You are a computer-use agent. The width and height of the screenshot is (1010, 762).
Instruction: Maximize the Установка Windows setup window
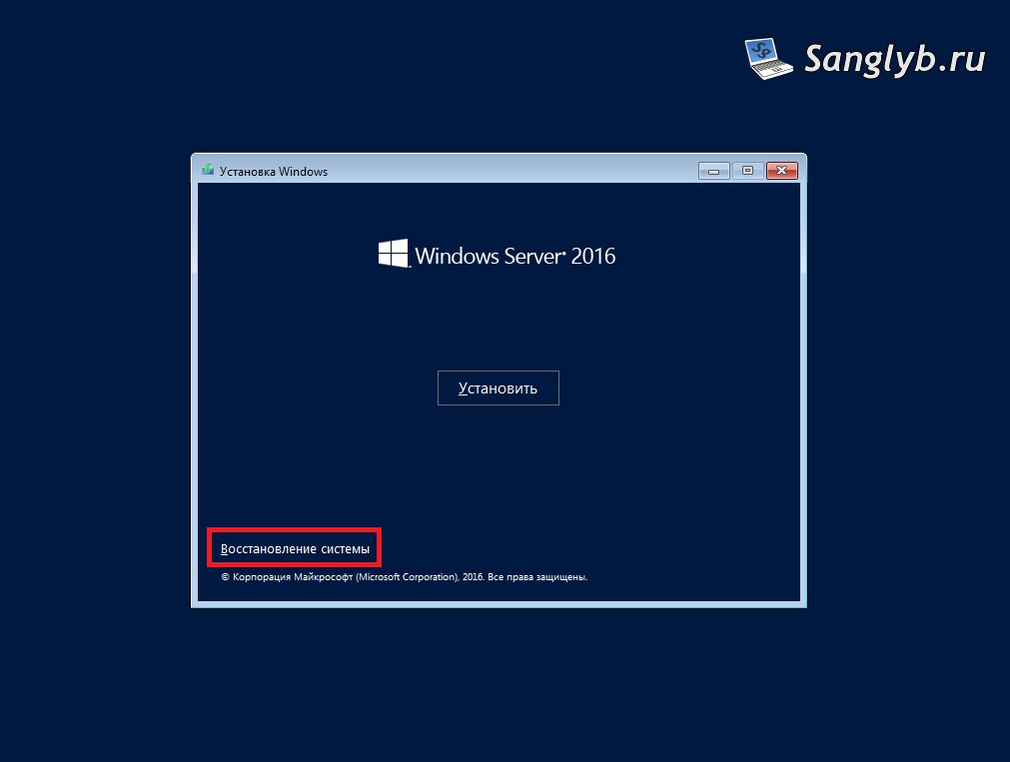click(x=747, y=171)
